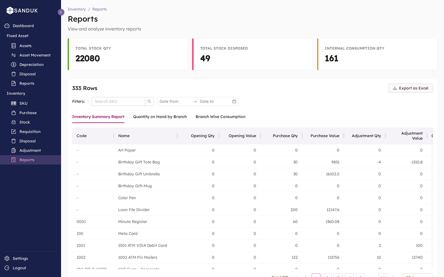Click the Birthday Gift Tote Bag row name

click(139, 162)
